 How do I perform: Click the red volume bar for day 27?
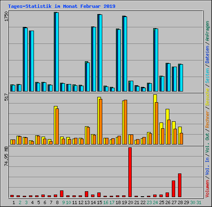pyautogui.click(x=173, y=189)
